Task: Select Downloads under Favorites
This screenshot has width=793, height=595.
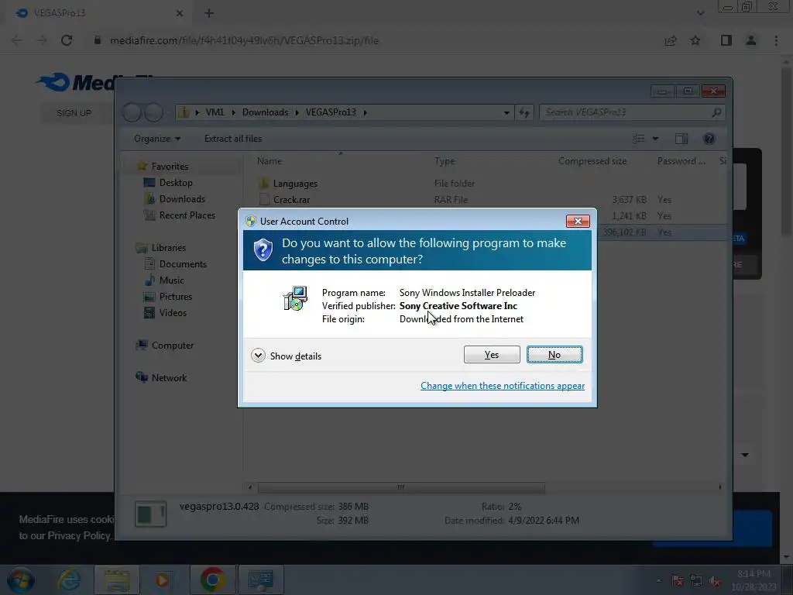Action: point(182,199)
